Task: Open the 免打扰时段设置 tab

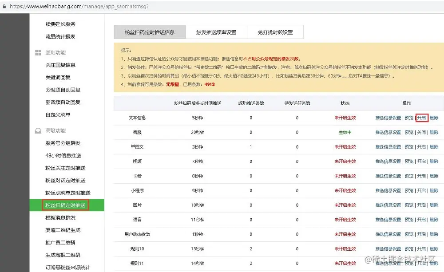Action: click(276, 32)
